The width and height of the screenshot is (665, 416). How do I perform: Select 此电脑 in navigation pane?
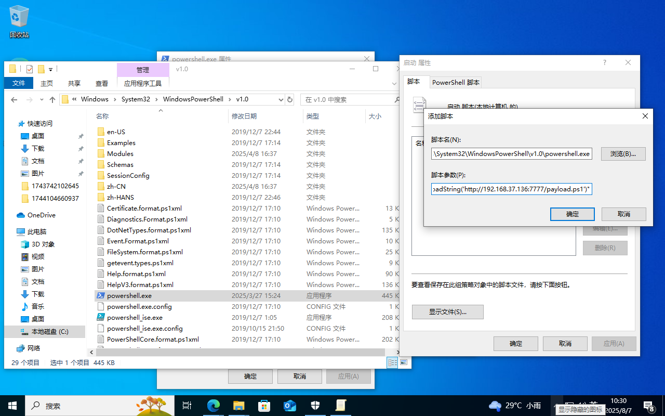click(38, 231)
